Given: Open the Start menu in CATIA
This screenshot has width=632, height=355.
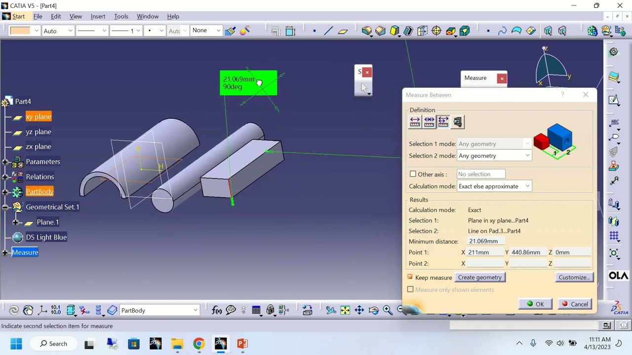Looking at the screenshot, I should coord(18,16).
